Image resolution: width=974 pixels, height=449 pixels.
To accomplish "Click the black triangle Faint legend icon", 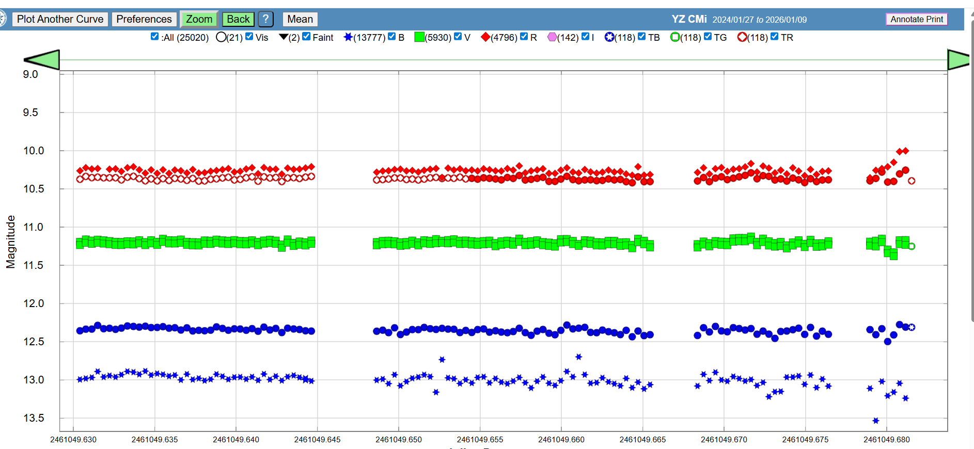I will click(x=283, y=37).
